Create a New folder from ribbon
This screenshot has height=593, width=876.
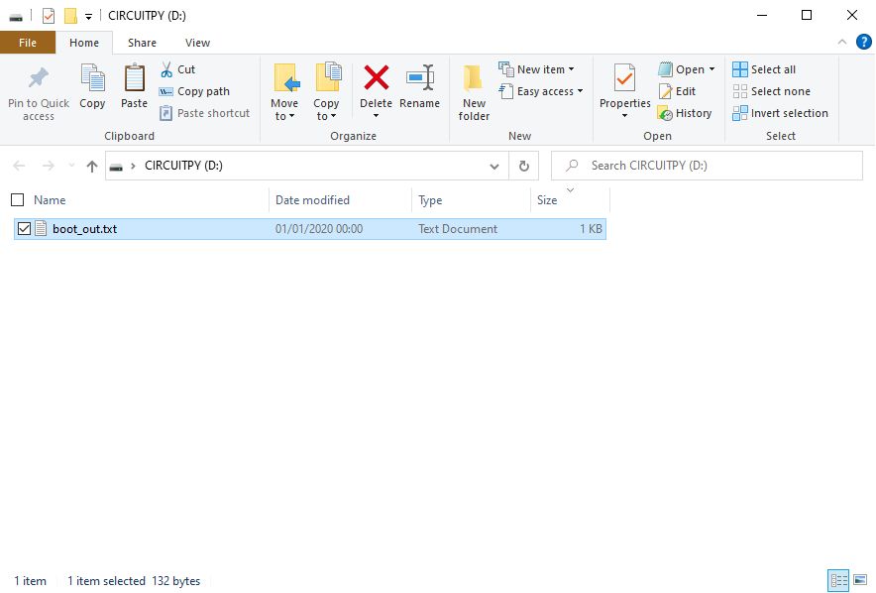[474, 92]
